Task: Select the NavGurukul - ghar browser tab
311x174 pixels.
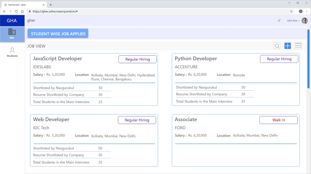Action: (x=24, y=5)
